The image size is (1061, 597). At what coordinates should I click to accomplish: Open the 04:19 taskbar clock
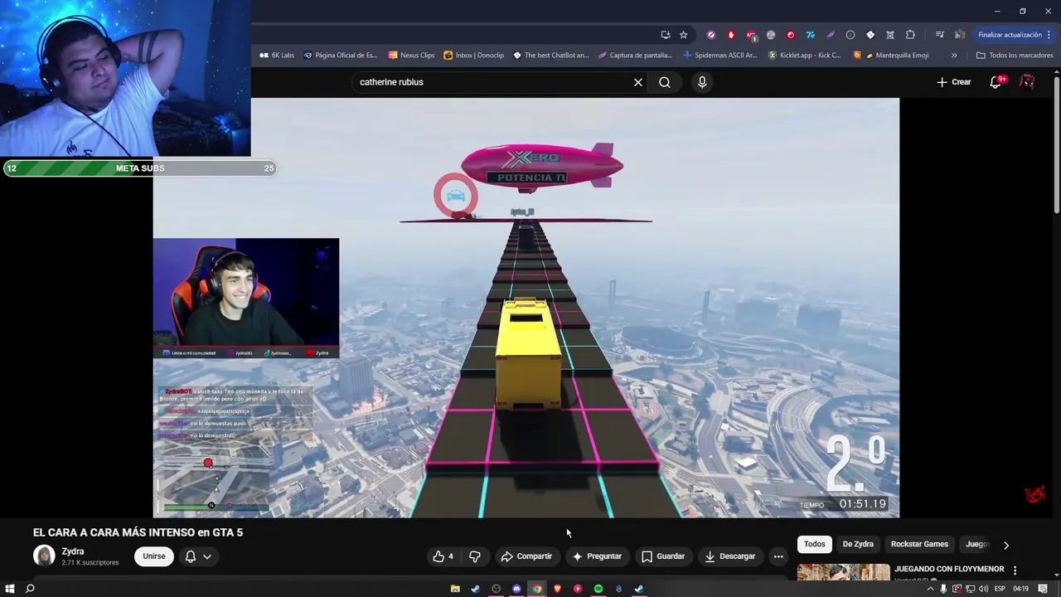coord(1021,589)
